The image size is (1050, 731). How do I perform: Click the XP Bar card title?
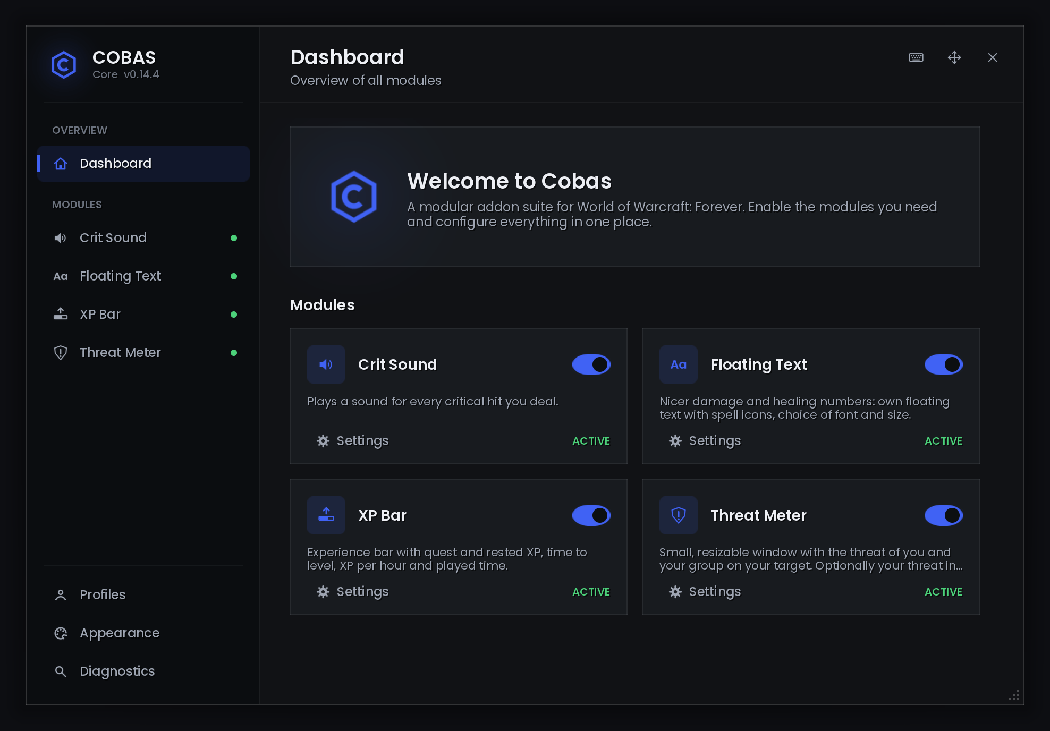[x=382, y=515]
